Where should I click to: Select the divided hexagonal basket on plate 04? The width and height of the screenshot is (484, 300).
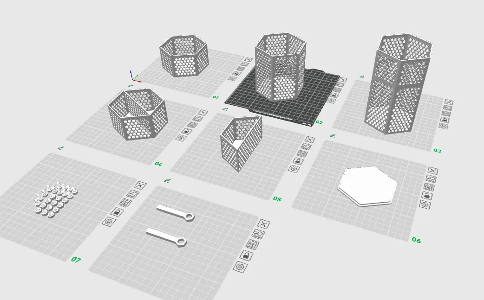coord(137,114)
